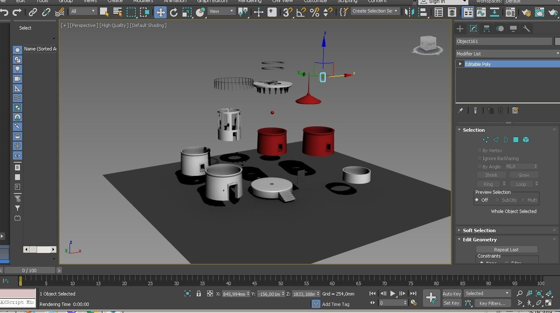Image resolution: width=560 pixels, height=313 pixels.
Task: Click the Auto Key button
Action: (452, 293)
